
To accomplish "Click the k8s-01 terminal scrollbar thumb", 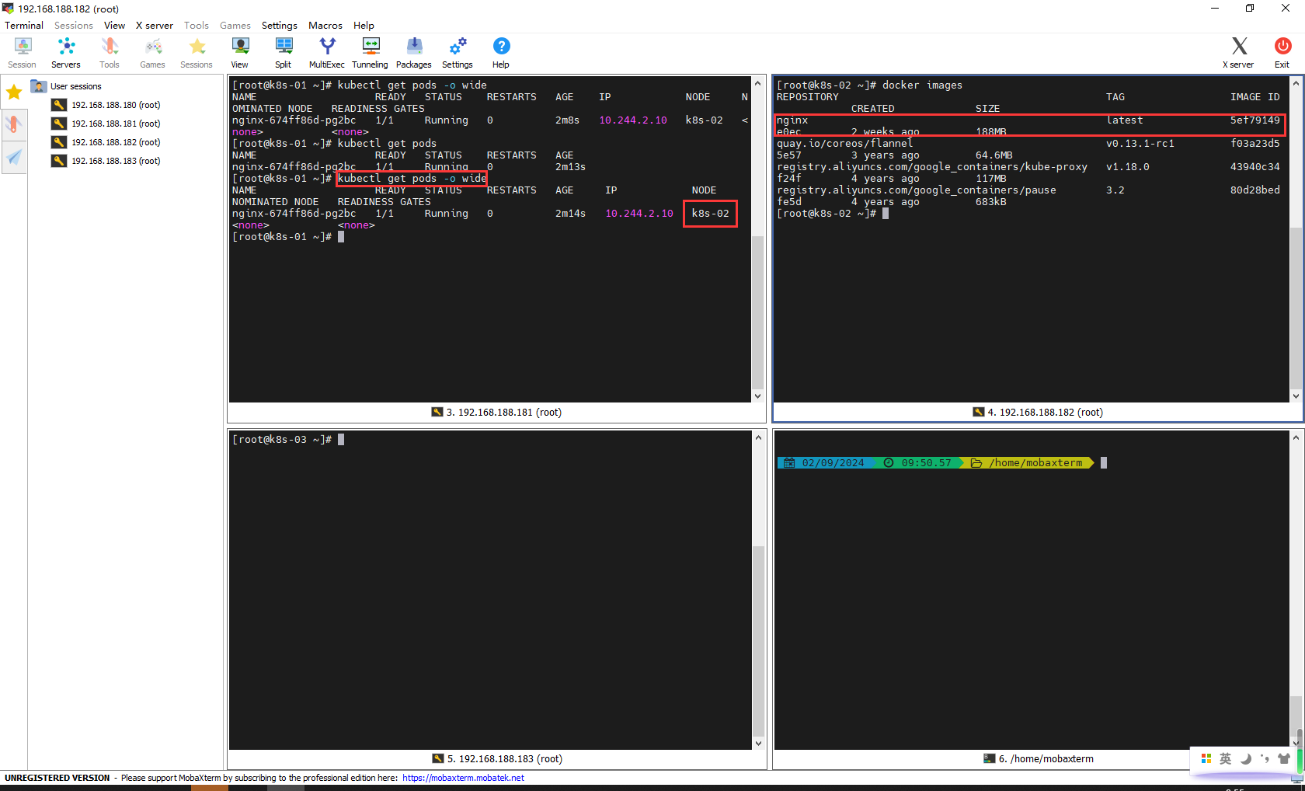I will click(x=758, y=312).
